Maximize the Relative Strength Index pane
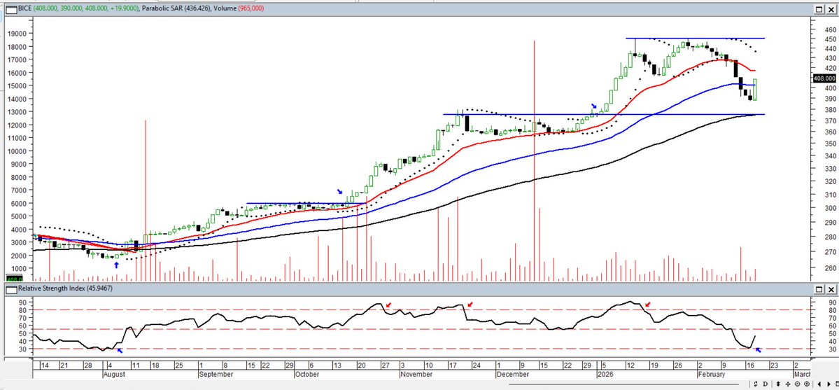Screen dimensions: 839x390 tap(819, 289)
